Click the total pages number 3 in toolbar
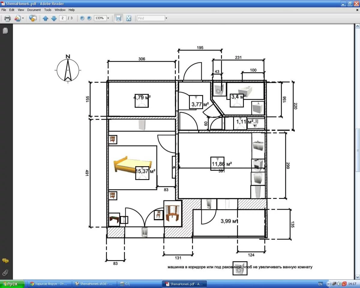The image size is (360, 288). point(72,18)
